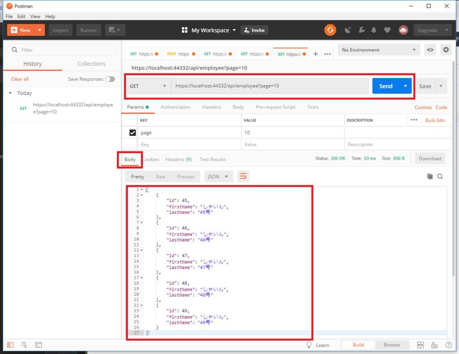The width and height of the screenshot is (459, 354).
Task: Click the help question mark icon
Action: [448, 345]
